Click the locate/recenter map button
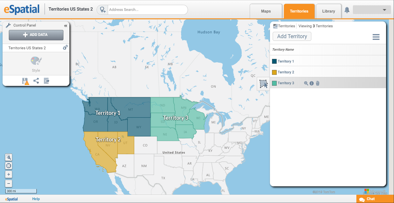Image resolution: width=394 pixels, height=203 pixels. click(9, 166)
